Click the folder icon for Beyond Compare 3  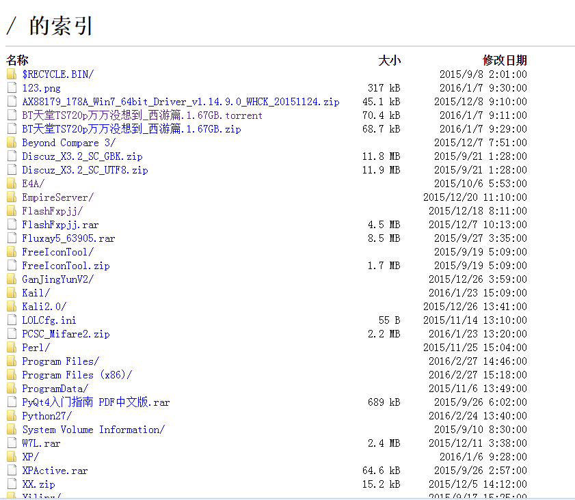click(12, 142)
